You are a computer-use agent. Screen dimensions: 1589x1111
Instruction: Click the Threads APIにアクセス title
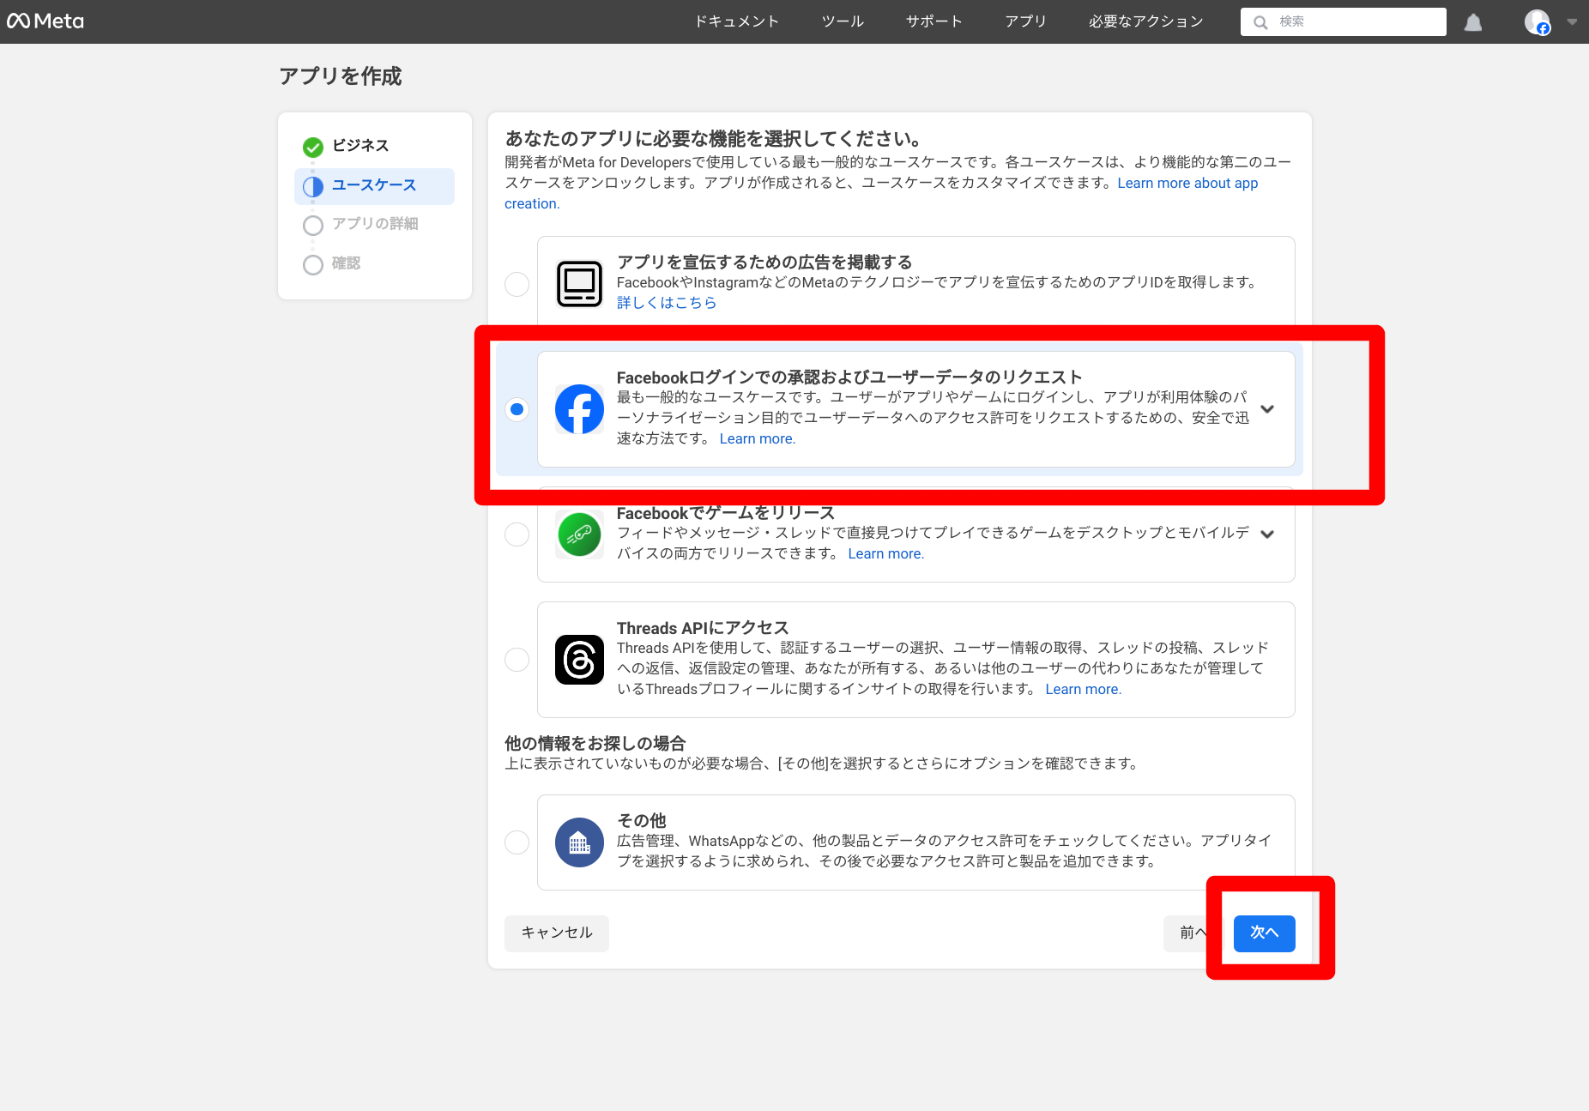(703, 628)
